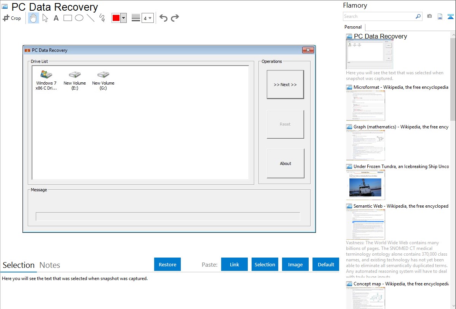
Task: Click the Paste Selection button
Action: pyautogui.click(x=265, y=264)
